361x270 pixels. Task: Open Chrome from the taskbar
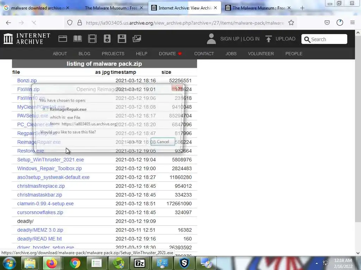[x=75, y=263]
